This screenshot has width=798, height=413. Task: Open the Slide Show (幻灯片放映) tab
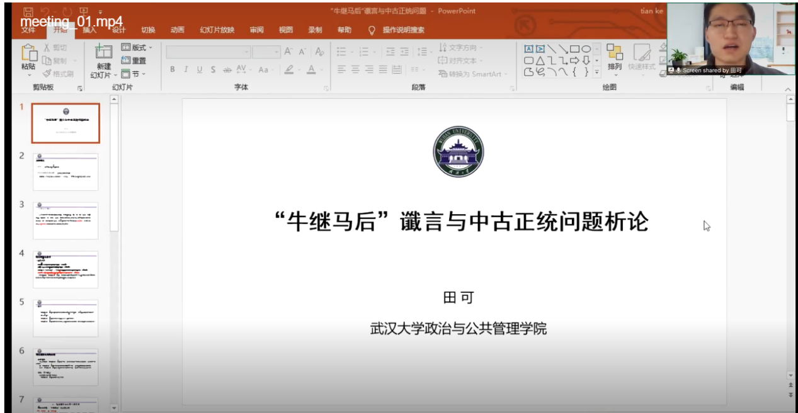click(x=217, y=30)
